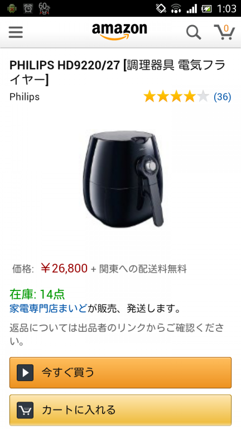Tap the Wi-Fi status icon

click(x=176, y=8)
